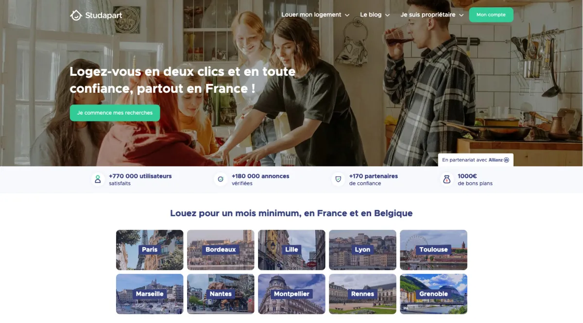Click the Mon compte button
Screen dimensions: 583x323
491,15
